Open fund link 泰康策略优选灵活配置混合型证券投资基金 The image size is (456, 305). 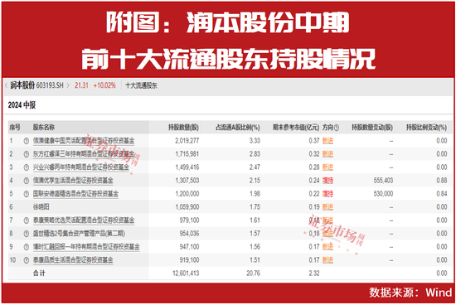pos(84,220)
